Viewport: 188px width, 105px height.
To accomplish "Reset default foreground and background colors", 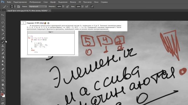I will tap(1, 91).
